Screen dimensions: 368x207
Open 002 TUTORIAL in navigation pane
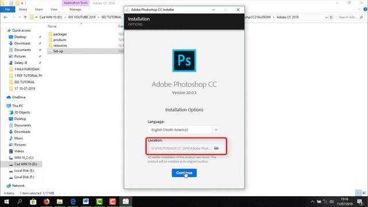tap(24, 82)
